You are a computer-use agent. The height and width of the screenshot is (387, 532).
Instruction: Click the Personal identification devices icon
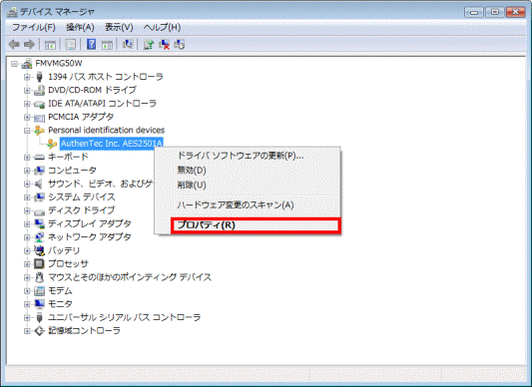tap(39, 131)
